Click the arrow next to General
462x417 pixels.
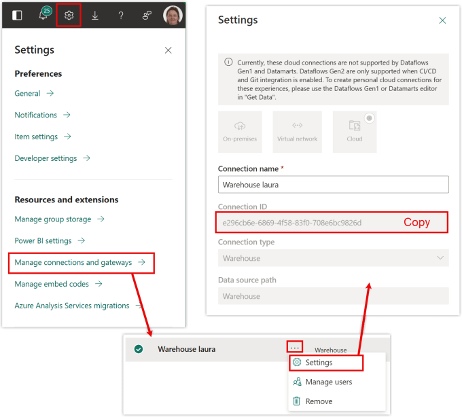pos(50,93)
